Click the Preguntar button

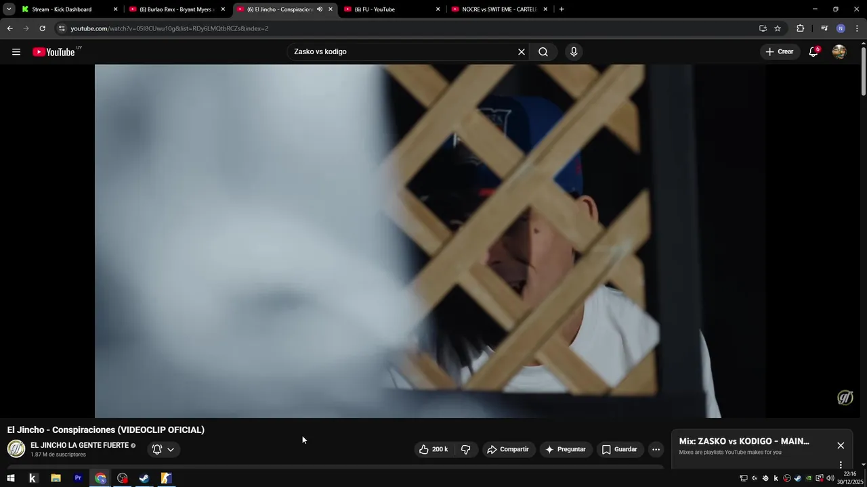pyautogui.click(x=565, y=449)
